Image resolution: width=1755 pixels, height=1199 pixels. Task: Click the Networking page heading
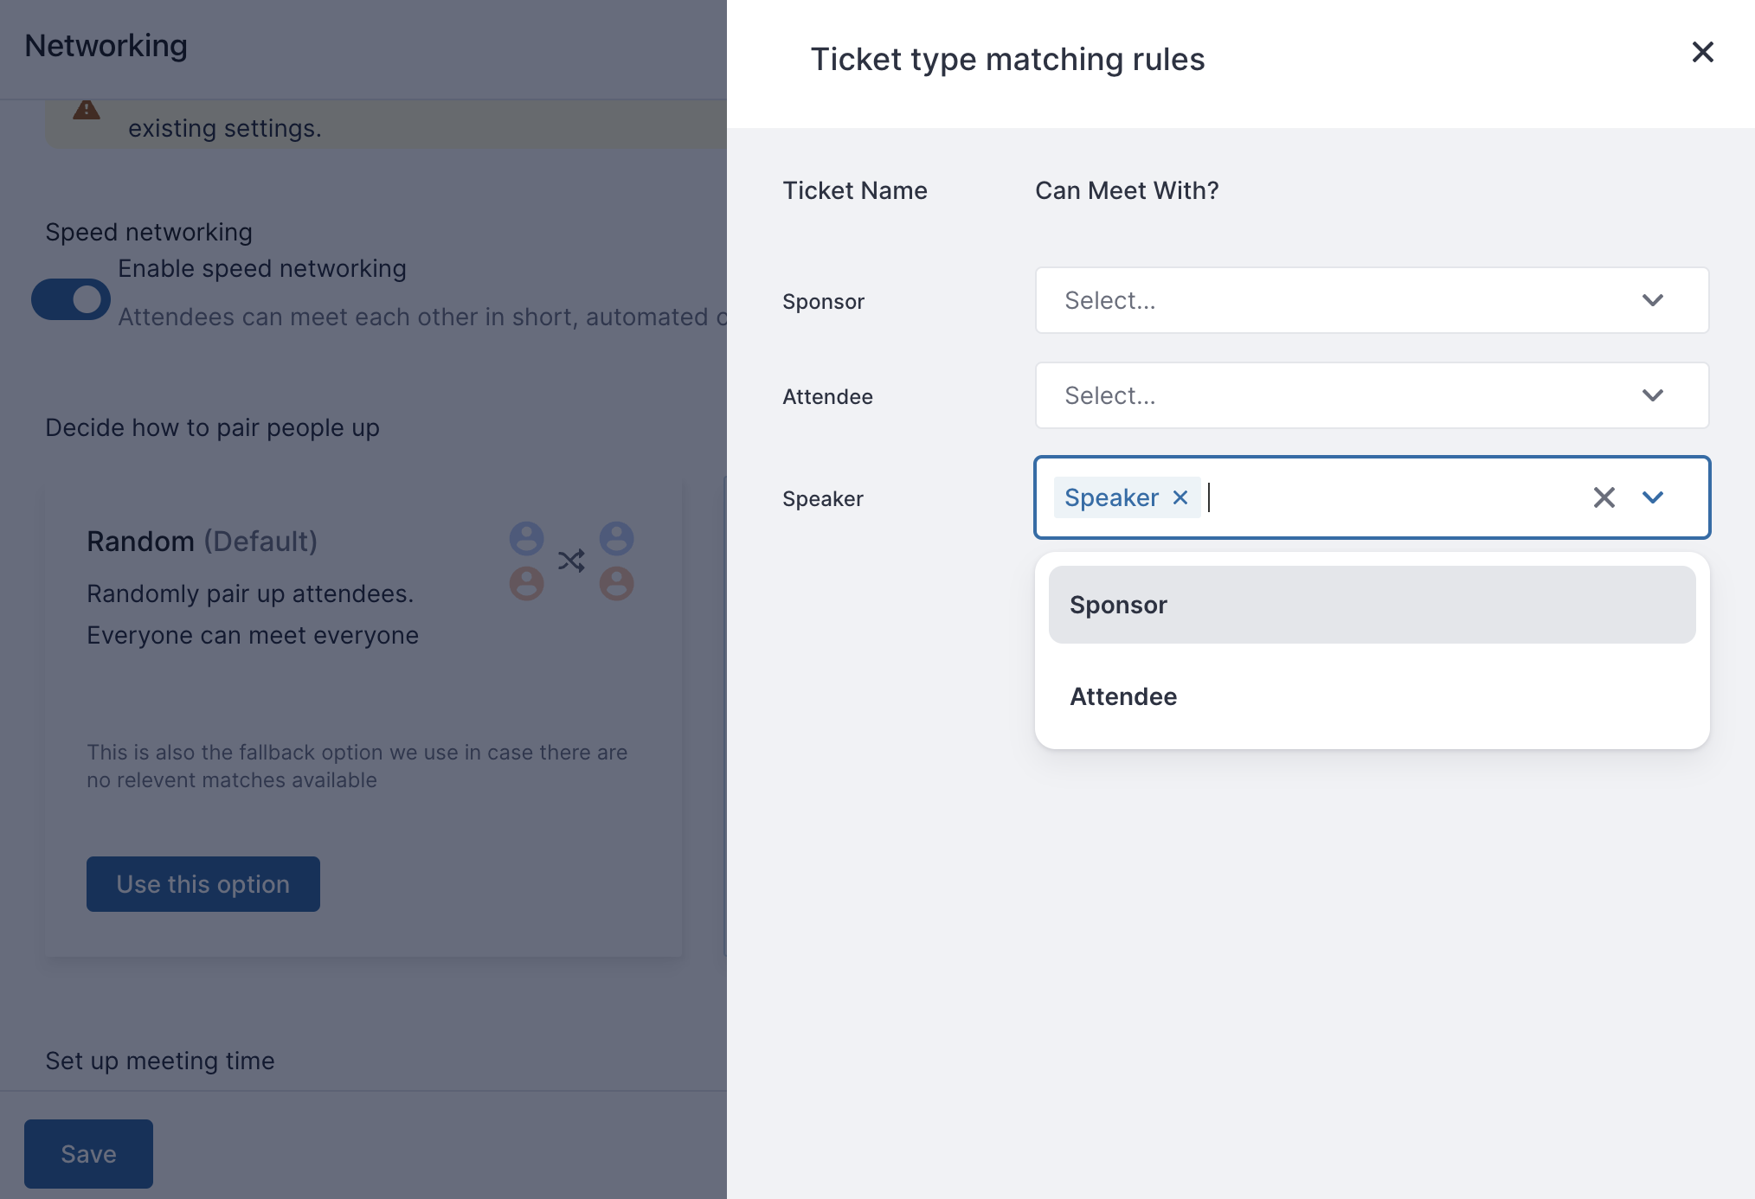click(x=106, y=46)
